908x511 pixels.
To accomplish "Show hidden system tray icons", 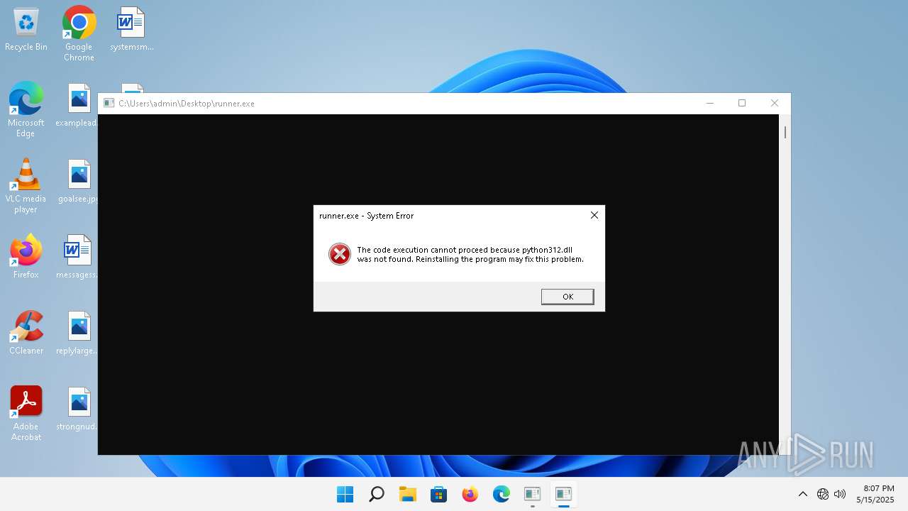I will tap(803, 494).
